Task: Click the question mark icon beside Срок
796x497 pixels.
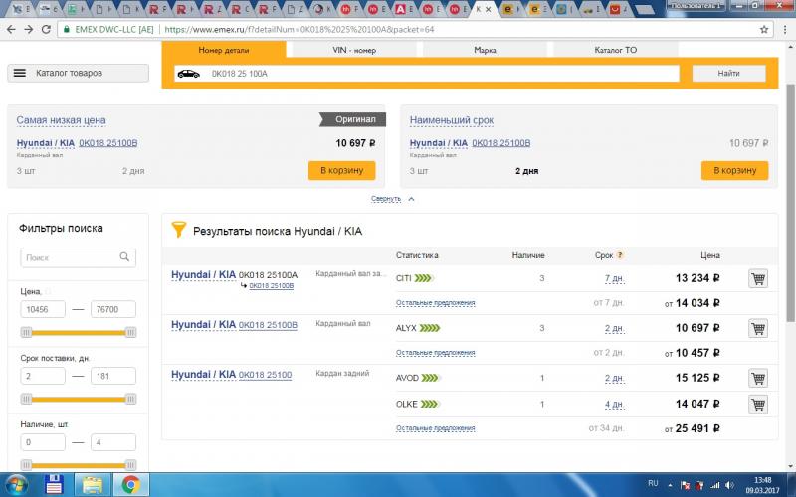Action: tap(620, 255)
